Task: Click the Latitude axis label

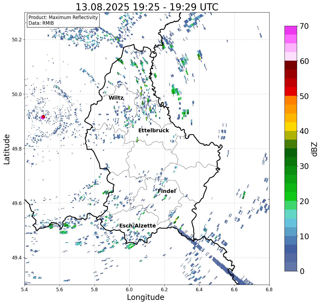Action: pos(7,149)
